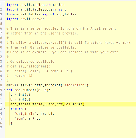Click commented 'return 42' line
136x138 pixels.
(x=20, y=76)
